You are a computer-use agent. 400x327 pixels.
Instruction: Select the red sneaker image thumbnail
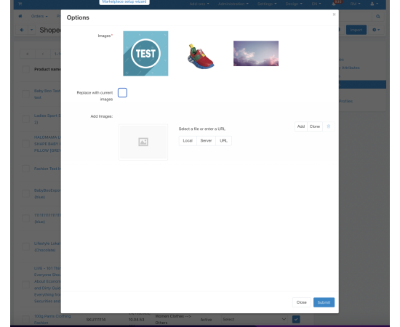tap(201, 57)
